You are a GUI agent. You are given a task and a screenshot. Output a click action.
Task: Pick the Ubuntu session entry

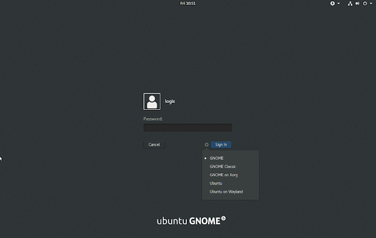point(216,183)
